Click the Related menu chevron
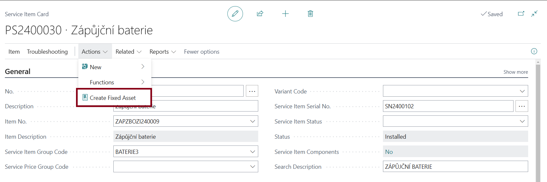This screenshot has height=182, width=547. pos(139,52)
